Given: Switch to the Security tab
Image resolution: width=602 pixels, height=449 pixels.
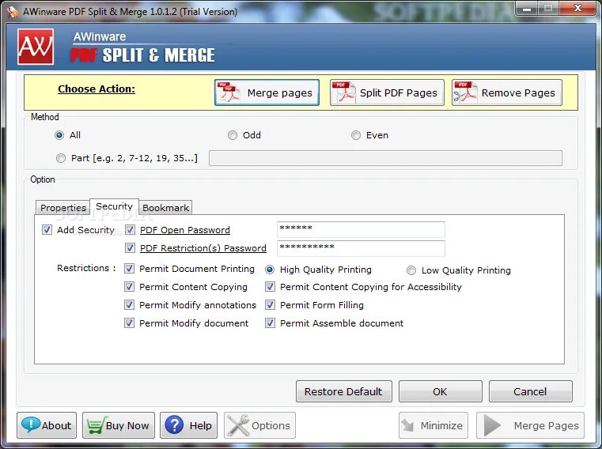Looking at the screenshot, I should click(x=114, y=206).
